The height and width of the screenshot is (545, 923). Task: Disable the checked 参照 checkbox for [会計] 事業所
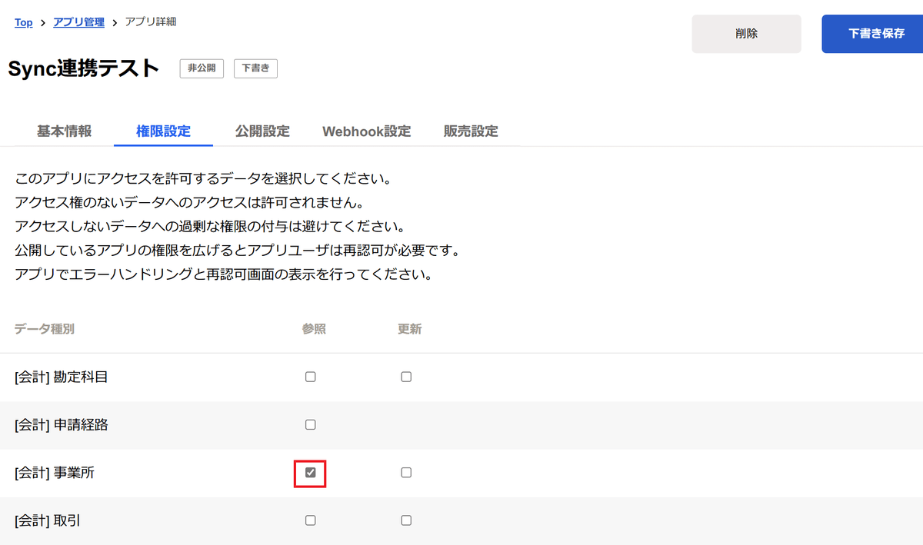tap(310, 474)
